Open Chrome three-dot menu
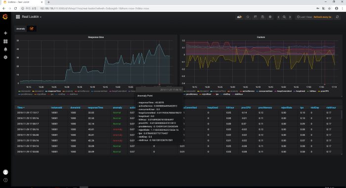This screenshot has height=188, width=346. click(x=343, y=8)
